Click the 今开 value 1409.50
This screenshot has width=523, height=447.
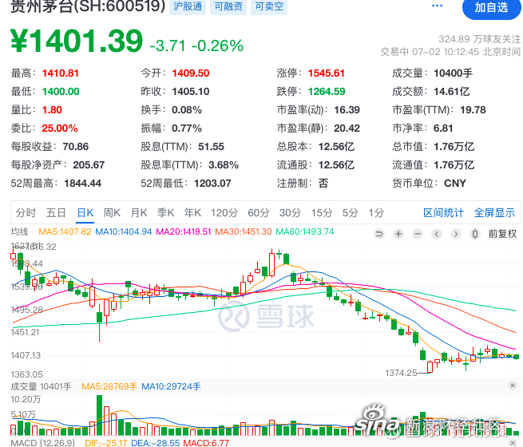(191, 73)
